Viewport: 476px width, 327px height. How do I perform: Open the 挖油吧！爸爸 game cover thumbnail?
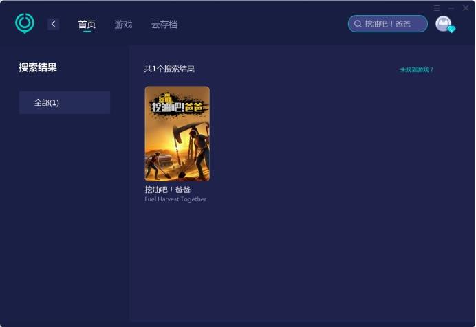point(177,134)
